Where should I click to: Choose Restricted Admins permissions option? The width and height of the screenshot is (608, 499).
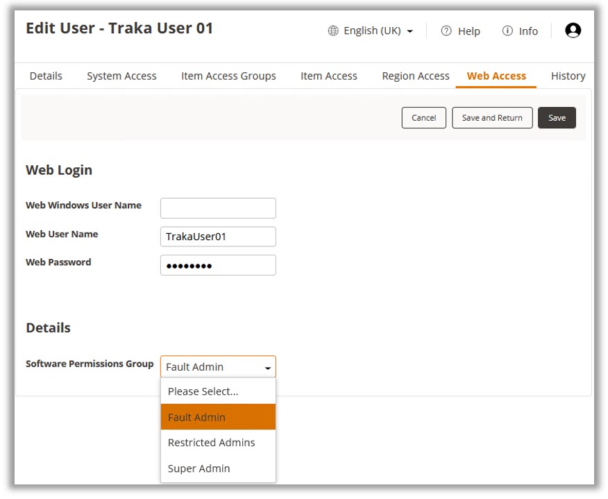pyautogui.click(x=211, y=443)
